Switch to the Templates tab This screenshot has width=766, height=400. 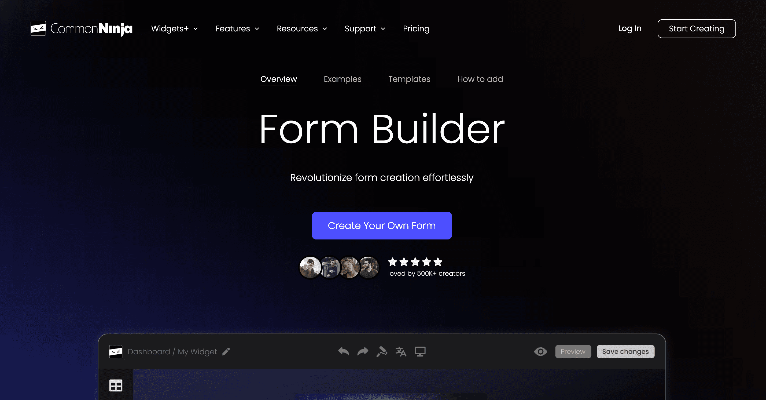[x=409, y=79]
